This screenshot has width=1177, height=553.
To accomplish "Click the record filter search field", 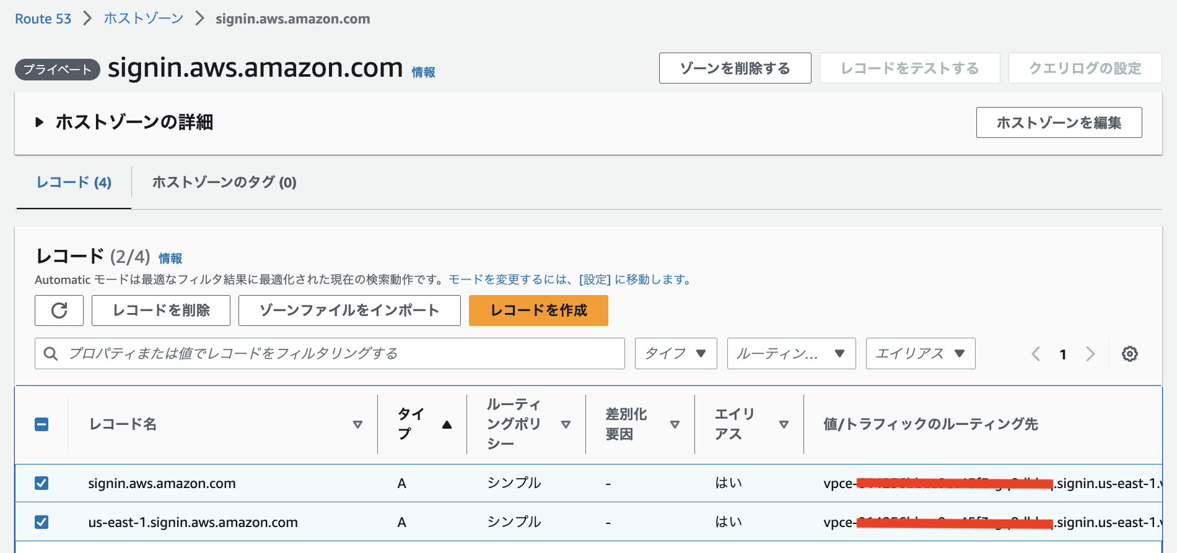I will [x=335, y=354].
